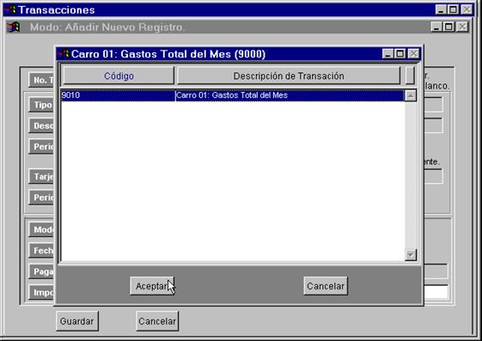Click the Transacciones window title icon
Screen dimensions: 482x341
click(11, 9)
